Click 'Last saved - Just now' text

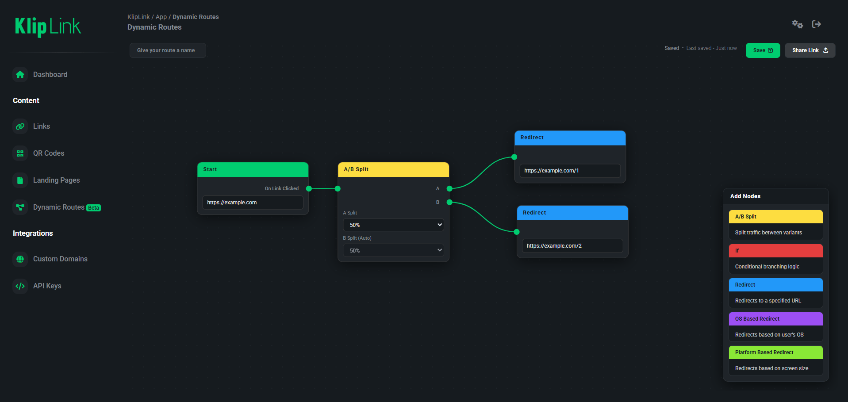click(711, 48)
